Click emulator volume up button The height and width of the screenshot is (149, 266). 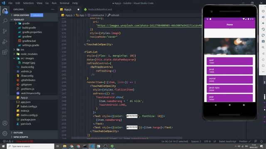tap(263, 17)
